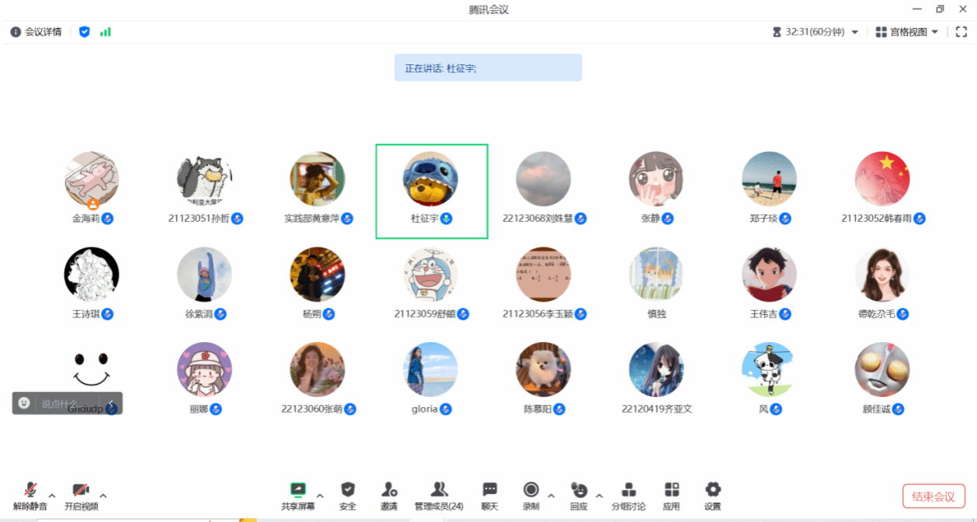
Task: Open the 应用 apps panel
Action: pos(671,495)
